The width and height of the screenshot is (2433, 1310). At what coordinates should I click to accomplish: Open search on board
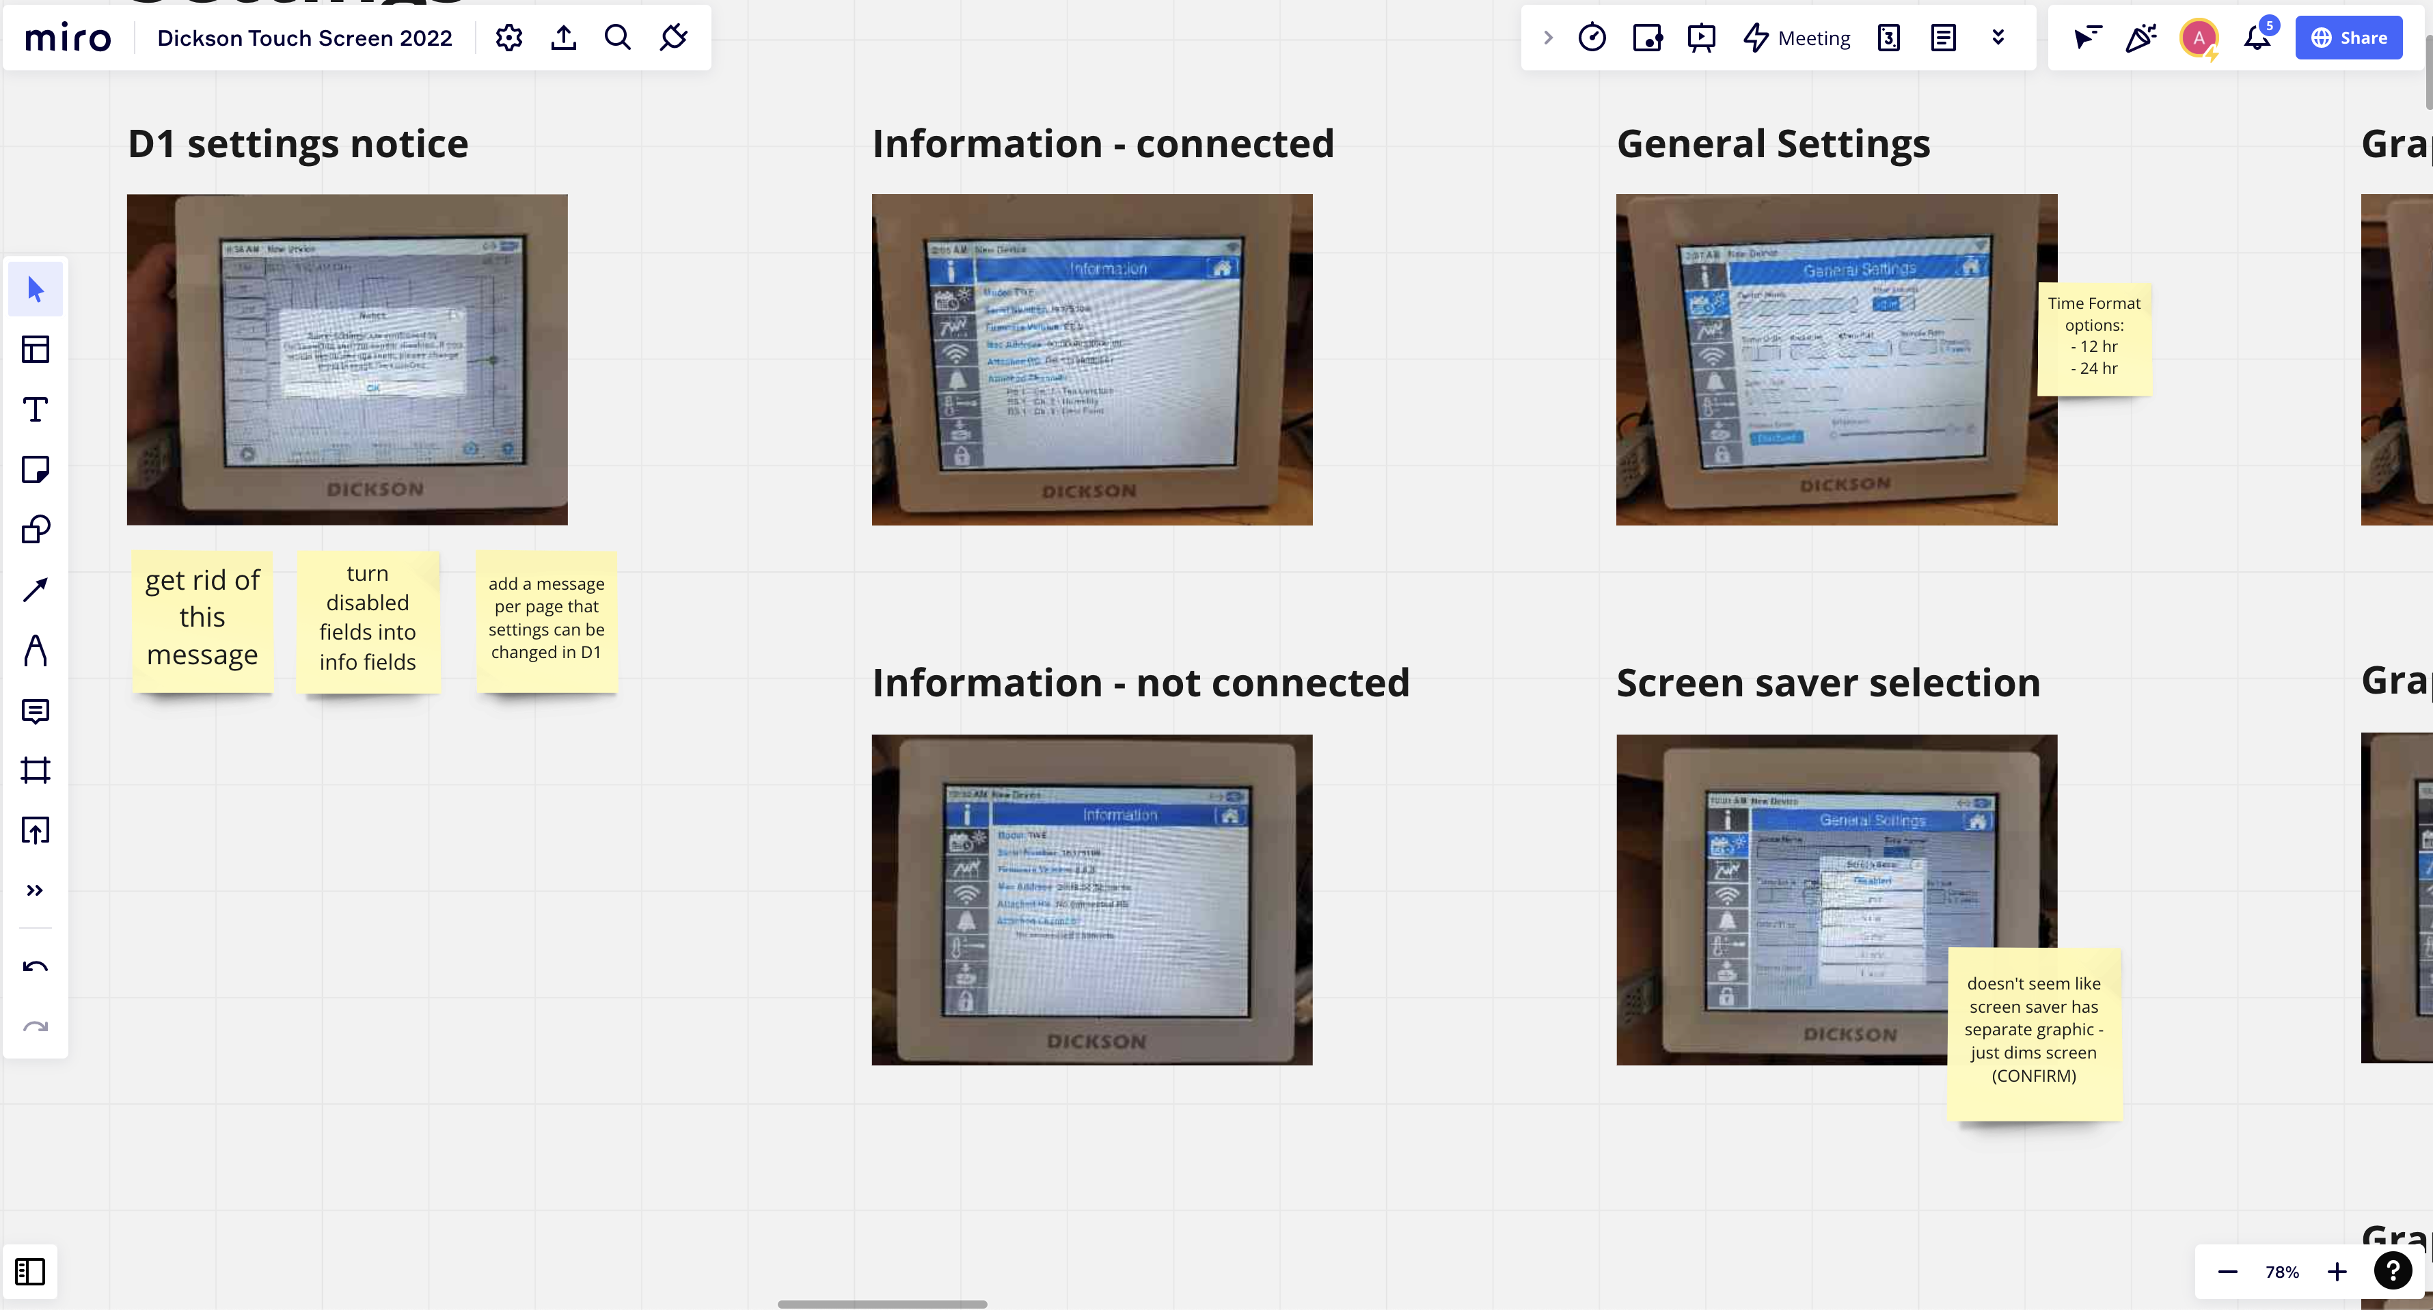[618, 38]
